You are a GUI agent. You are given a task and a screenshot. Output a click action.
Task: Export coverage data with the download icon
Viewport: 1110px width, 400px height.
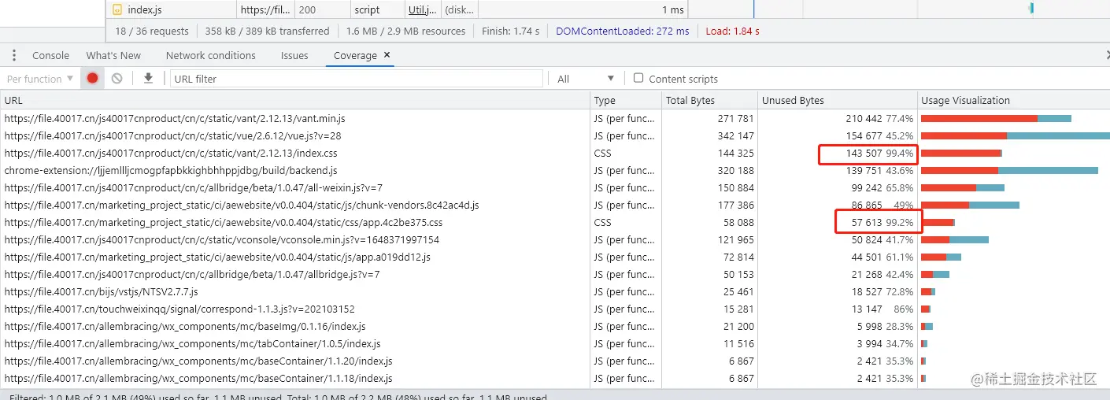click(148, 79)
